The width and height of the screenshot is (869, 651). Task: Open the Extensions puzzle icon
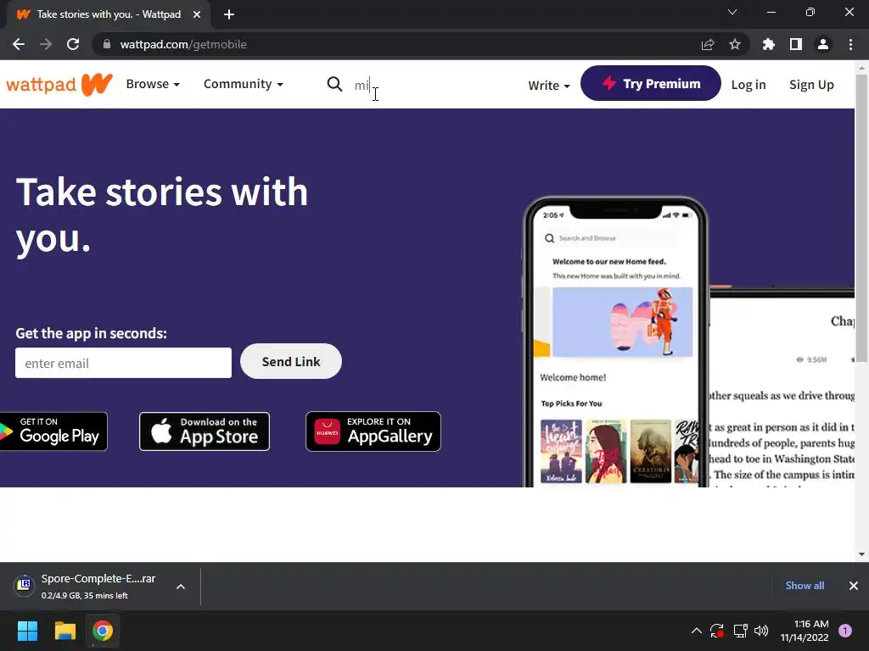pos(769,44)
